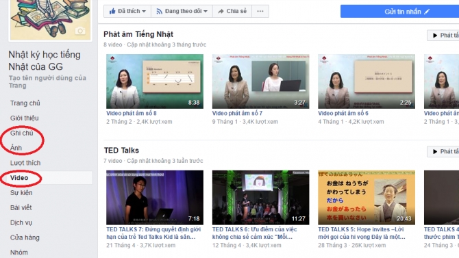The image size is (459, 258).
Task: Open the Ghi chú sidebar tab
Action: click(x=22, y=133)
